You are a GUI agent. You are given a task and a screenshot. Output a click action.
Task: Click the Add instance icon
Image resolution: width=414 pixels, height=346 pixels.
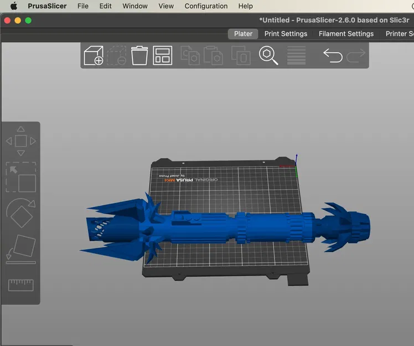click(x=241, y=55)
